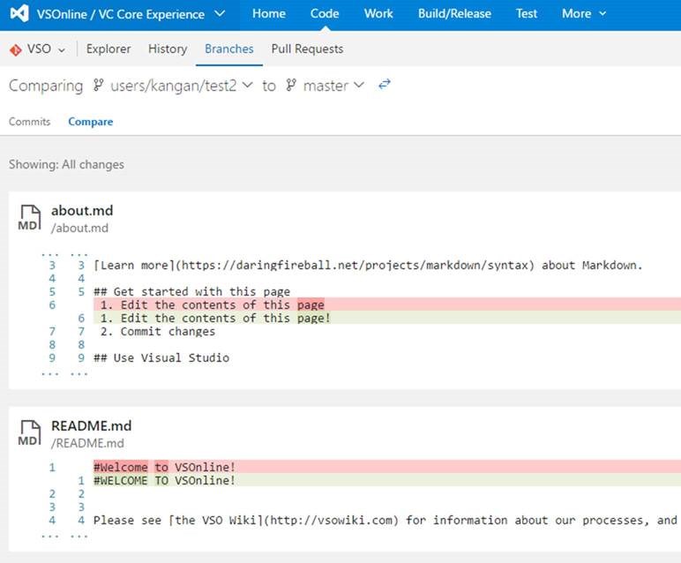This screenshot has width=681, height=563.
Task: Open the about.md file title link
Action: pyautogui.click(x=82, y=211)
